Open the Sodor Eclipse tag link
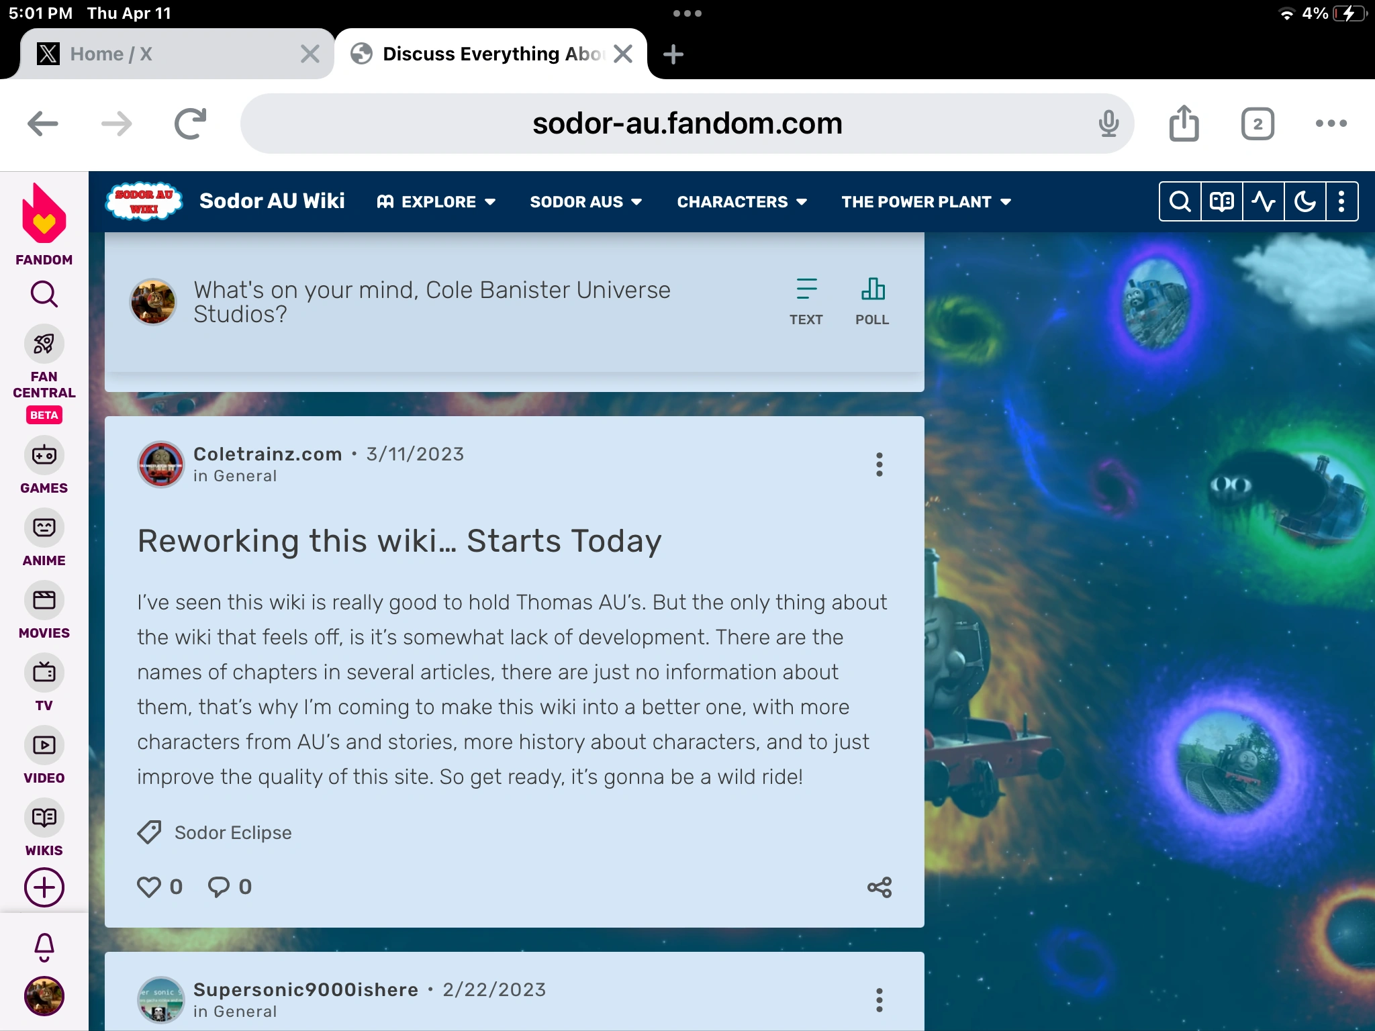The height and width of the screenshot is (1031, 1375). pyautogui.click(x=233, y=832)
